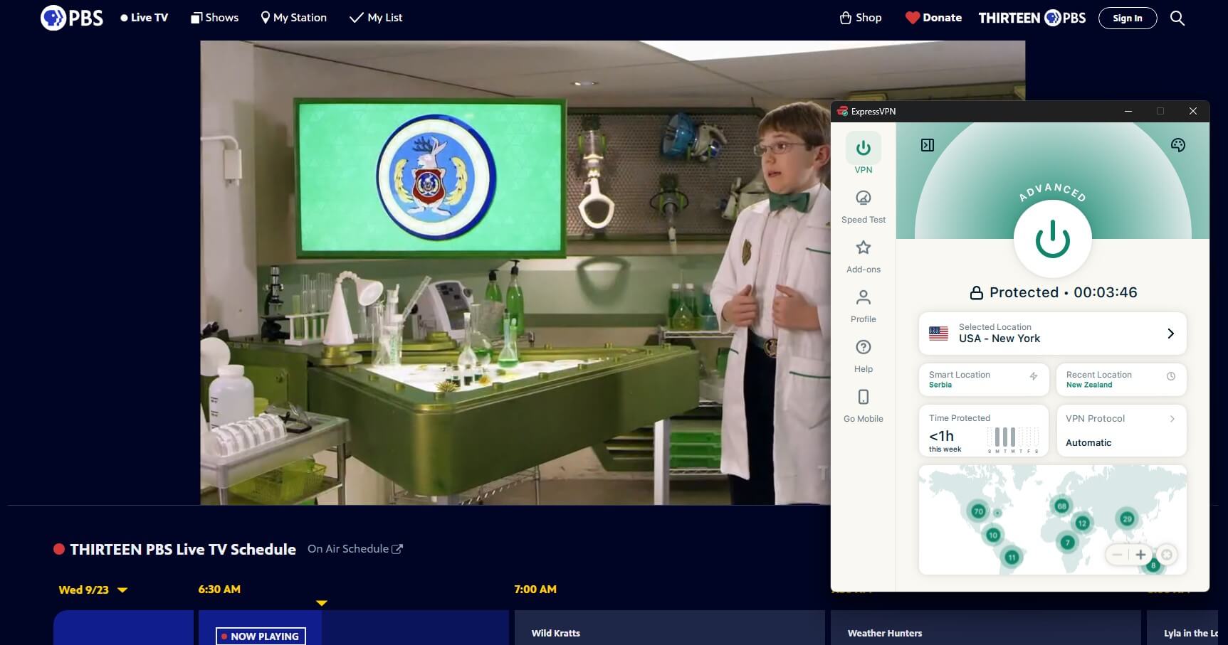Open the PBS Shop link
The image size is (1228, 645).
[x=861, y=18]
